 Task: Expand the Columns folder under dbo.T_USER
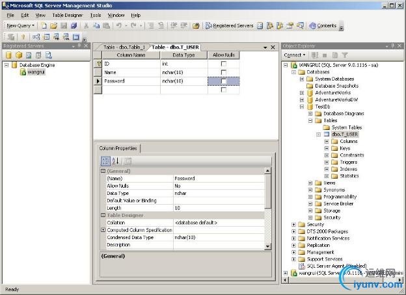pos(327,141)
